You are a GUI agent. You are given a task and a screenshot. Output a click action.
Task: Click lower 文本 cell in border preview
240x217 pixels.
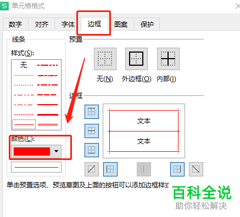(144, 141)
